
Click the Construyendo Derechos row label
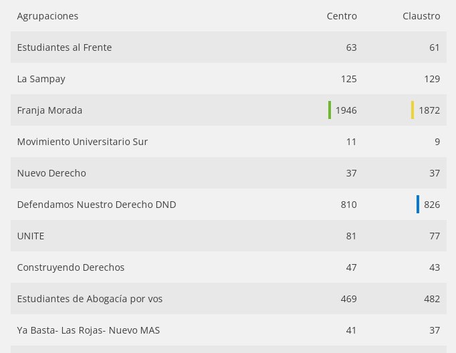[71, 267]
